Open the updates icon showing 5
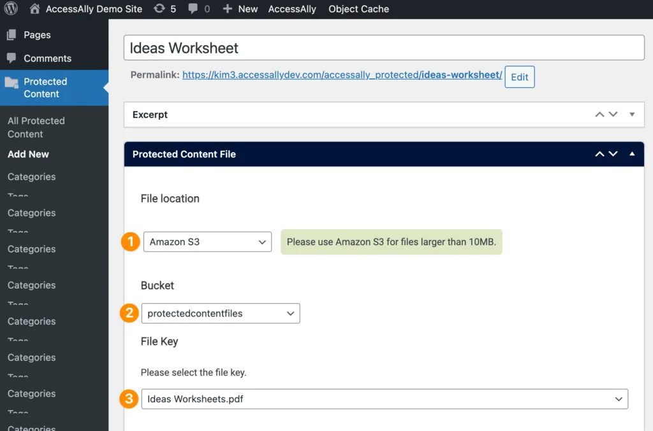The width and height of the screenshot is (653, 431). tap(165, 9)
